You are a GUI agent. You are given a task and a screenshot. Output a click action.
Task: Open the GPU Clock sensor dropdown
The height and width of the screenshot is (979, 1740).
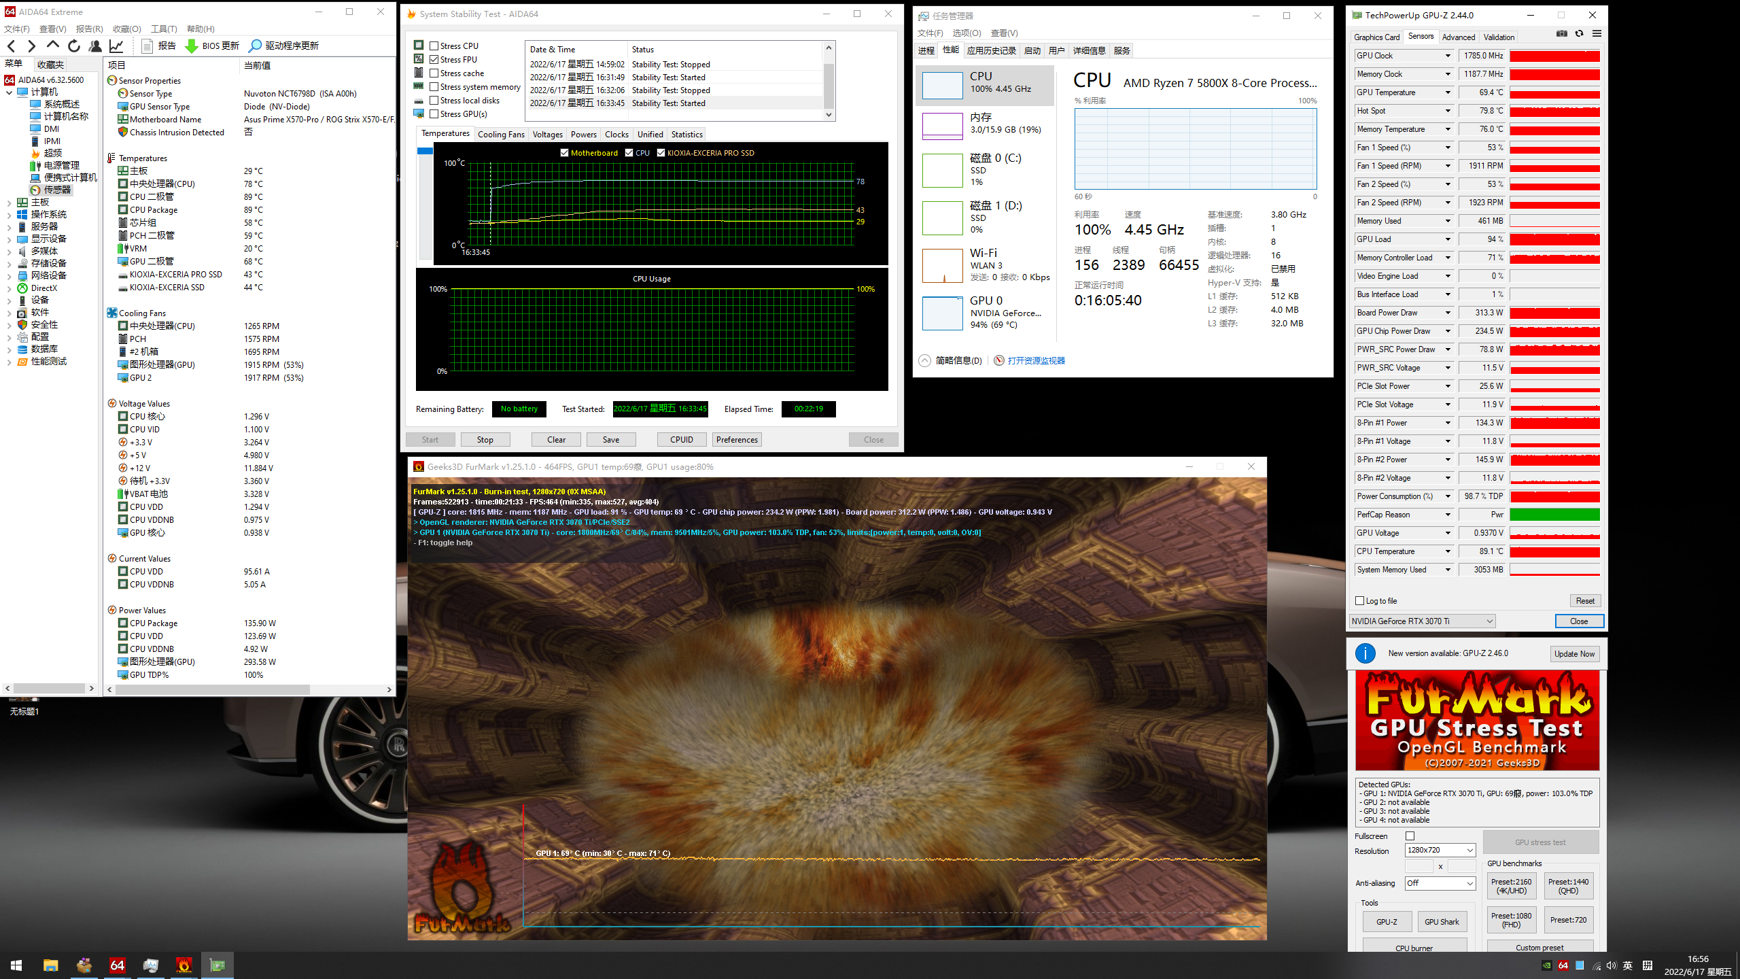(x=1448, y=56)
